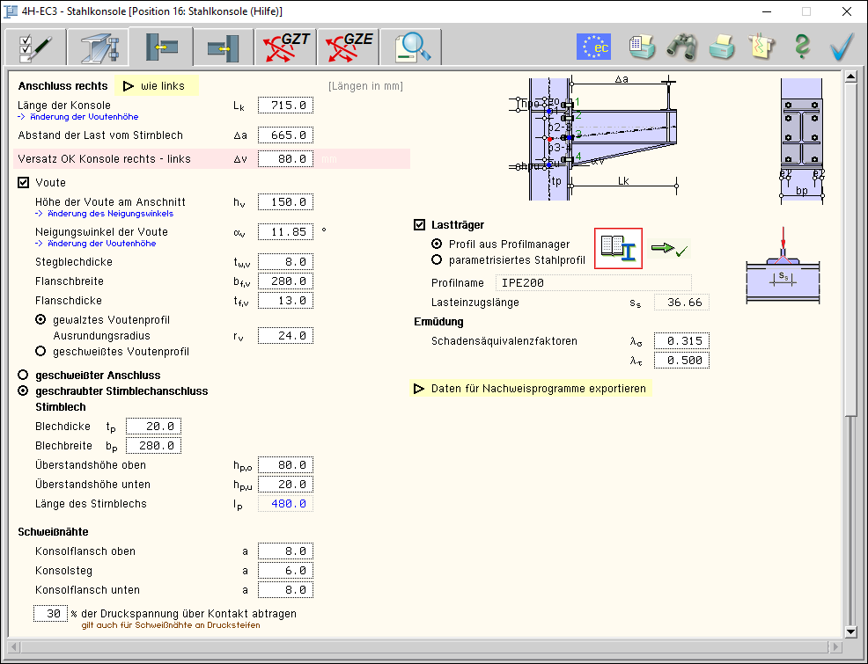Open help with green question mark
Screen dimensions: 868x664
pyautogui.click(x=802, y=47)
